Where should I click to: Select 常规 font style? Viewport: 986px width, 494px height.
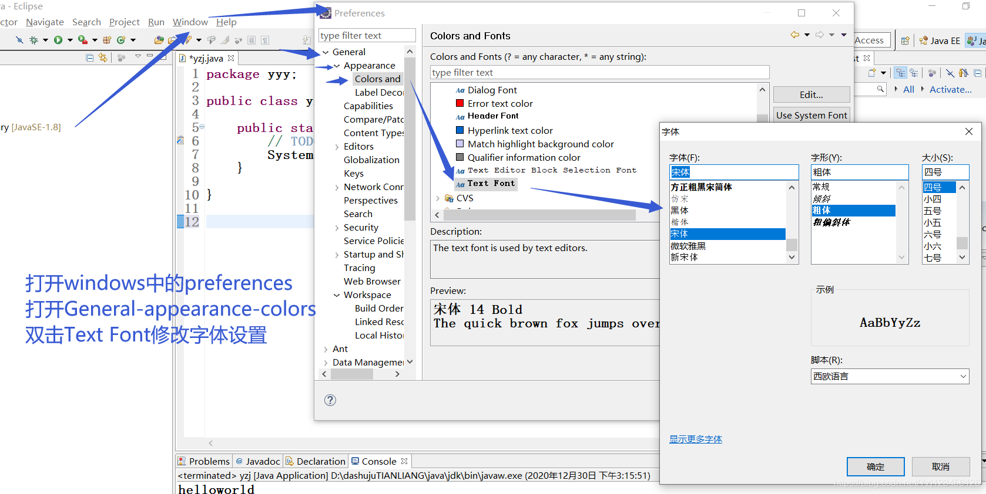[821, 187]
